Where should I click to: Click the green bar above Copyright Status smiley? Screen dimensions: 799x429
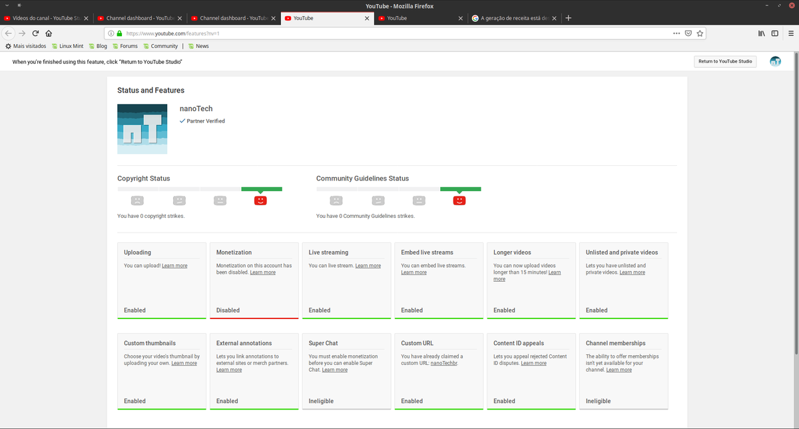pos(262,189)
